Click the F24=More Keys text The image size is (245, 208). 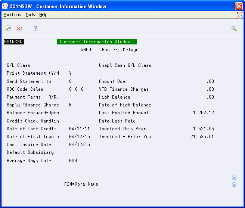click(x=81, y=184)
